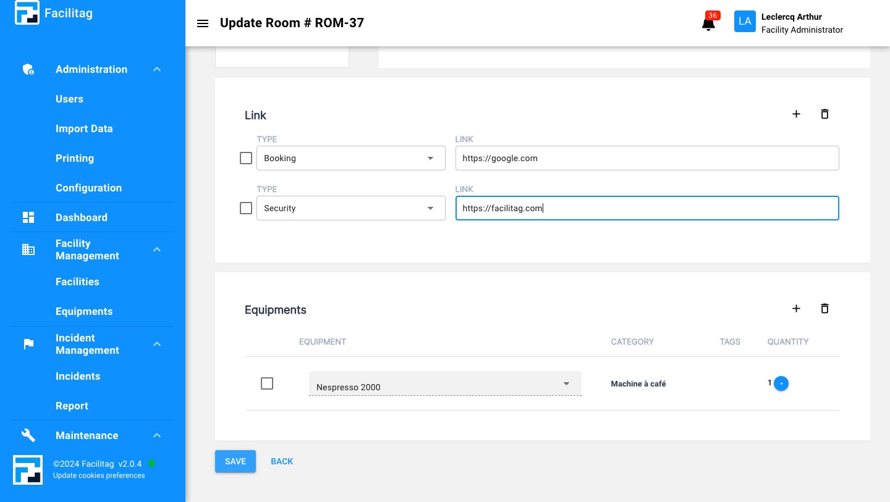Viewport: 890px width, 502px height.
Task: Click the Facilitag logo in sidebar header
Action: pyautogui.click(x=27, y=13)
